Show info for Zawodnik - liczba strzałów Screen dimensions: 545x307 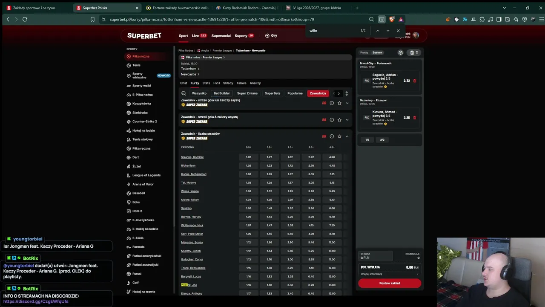click(332, 136)
